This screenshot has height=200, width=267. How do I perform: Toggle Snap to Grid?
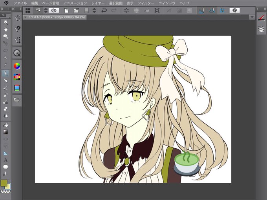tap(222, 11)
